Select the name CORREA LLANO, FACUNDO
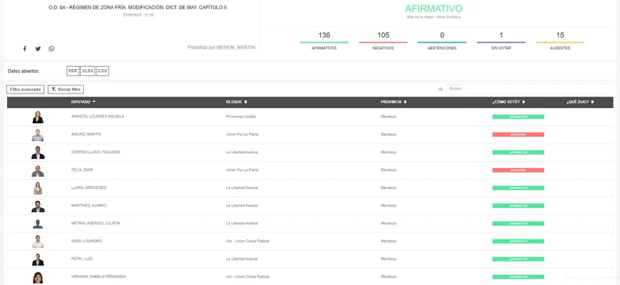The width and height of the screenshot is (620, 285). 96,152
